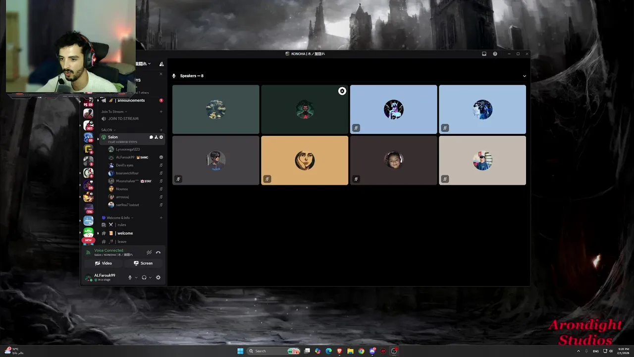This screenshot has width=634, height=357.
Task: Launch Copilot from taskbar
Action: point(317,351)
